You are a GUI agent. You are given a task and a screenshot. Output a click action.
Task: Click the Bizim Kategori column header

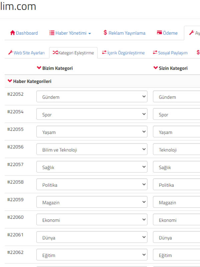pos(57,68)
